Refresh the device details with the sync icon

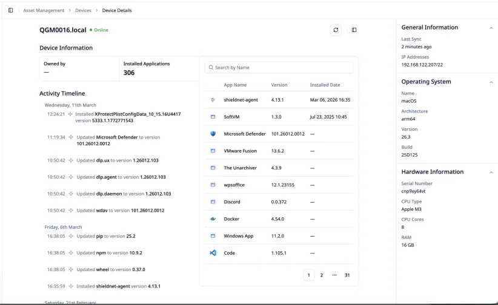pos(336,30)
